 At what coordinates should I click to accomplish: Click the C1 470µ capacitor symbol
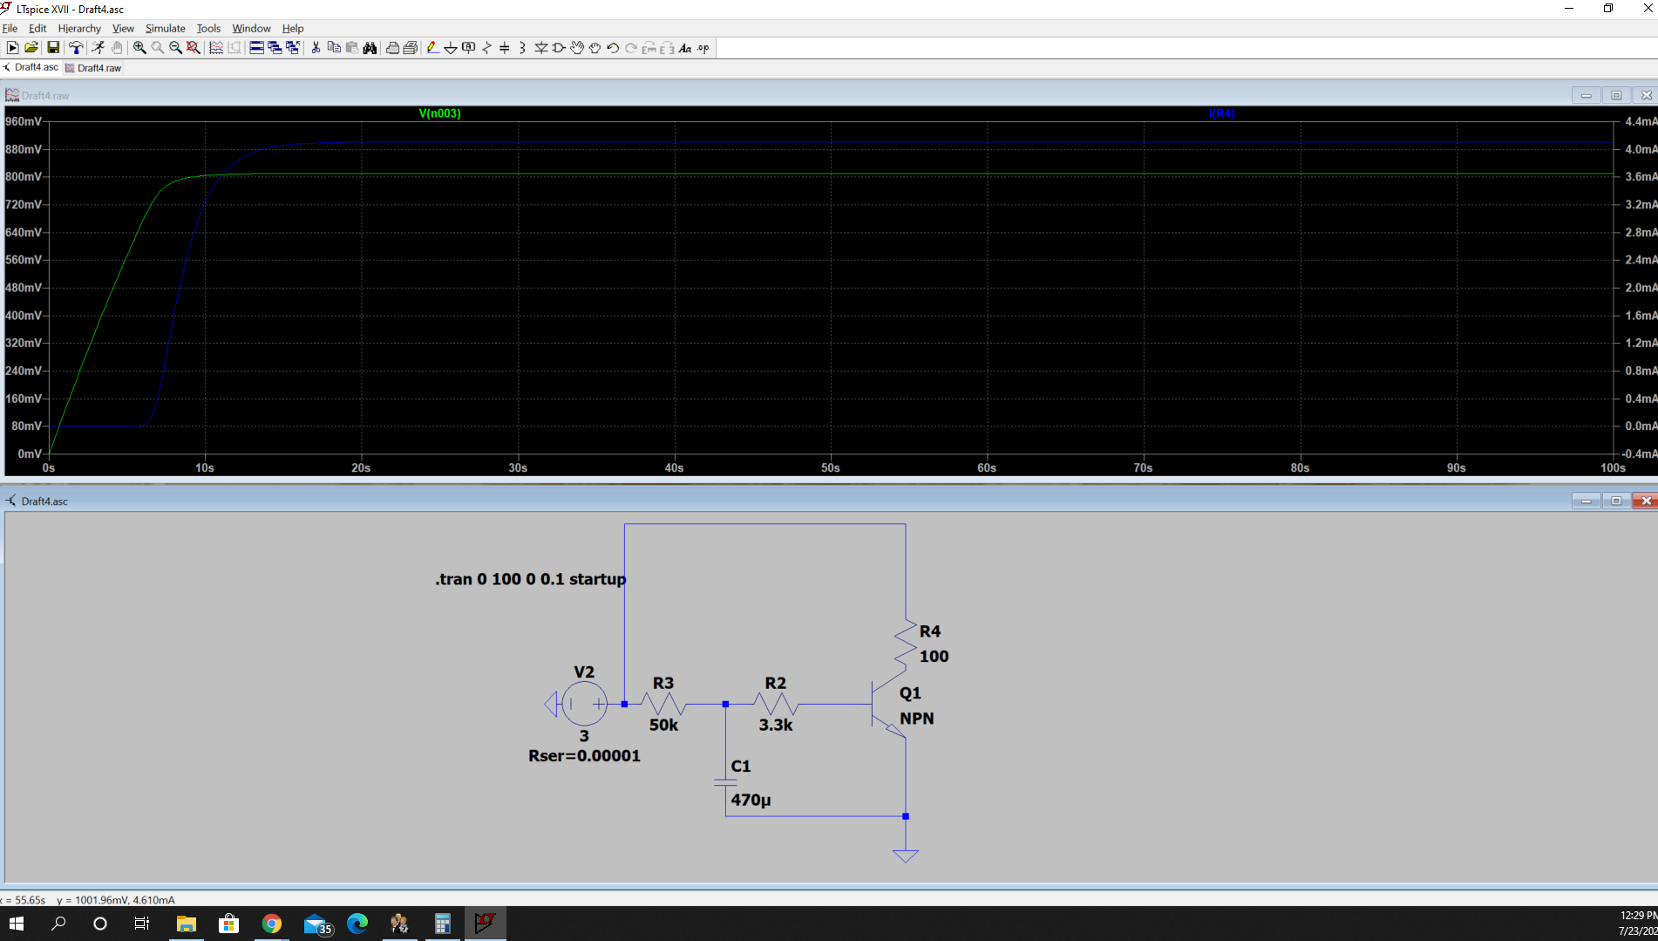tap(725, 782)
